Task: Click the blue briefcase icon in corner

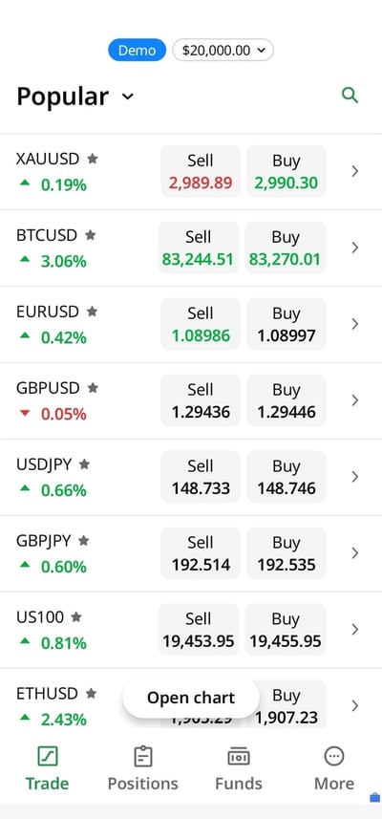Action: [x=374, y=797]
